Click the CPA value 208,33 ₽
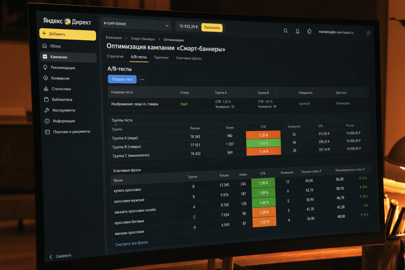Viewport: 405px width, 270px height. pyautogui.click(x=324, y=142)
